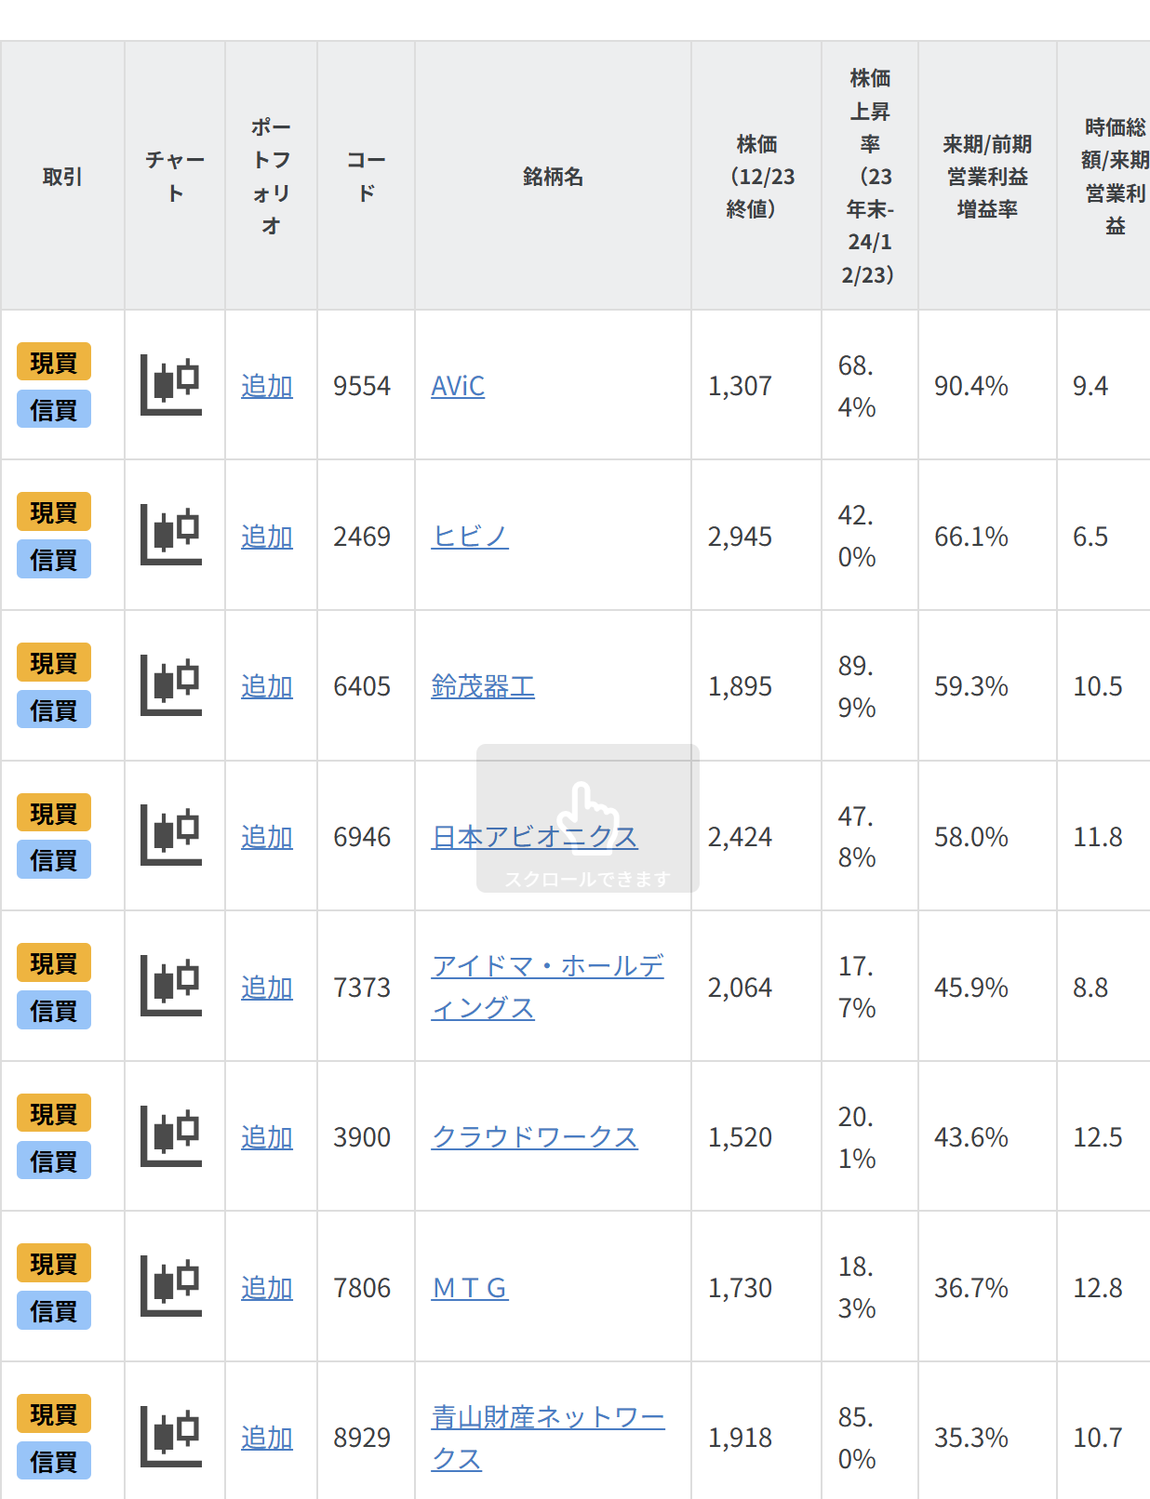Open the 鈴茂器工 stock link
This screenshot has width=1150, height=1499.
click(x=483, y=686)
